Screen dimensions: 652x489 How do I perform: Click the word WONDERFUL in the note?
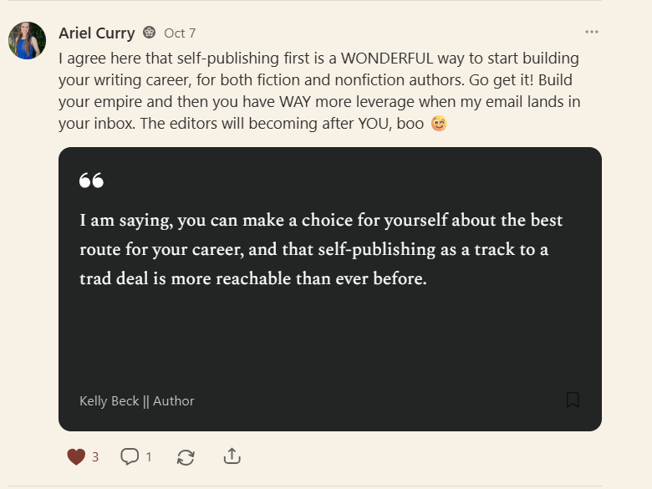point(387,59)
